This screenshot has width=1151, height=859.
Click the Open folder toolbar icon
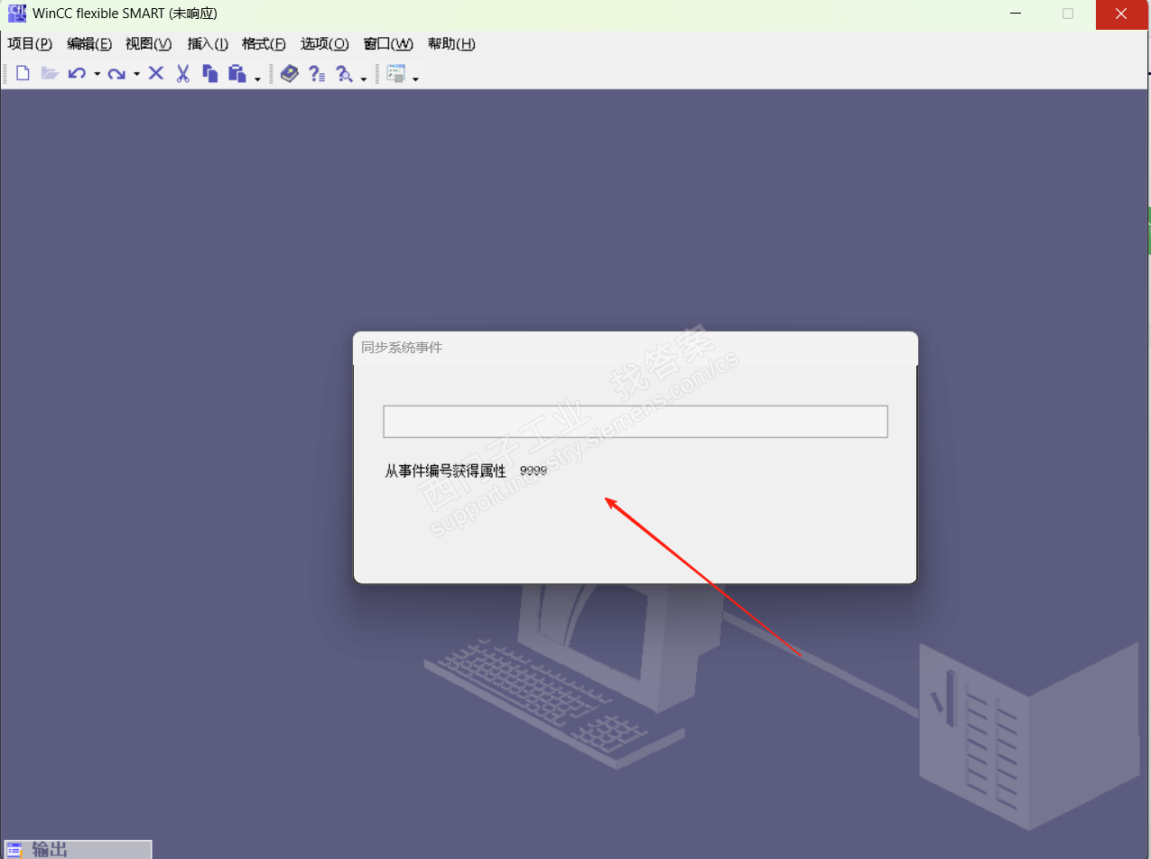(50, 74)
